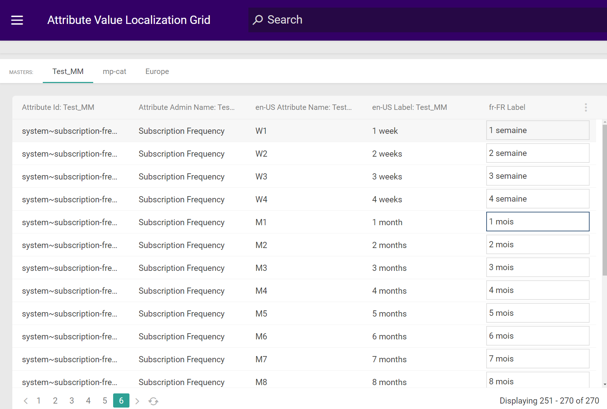
Task: Click the 'en-US Label: Test_MM' column header
Action: [x=409, y=107]
